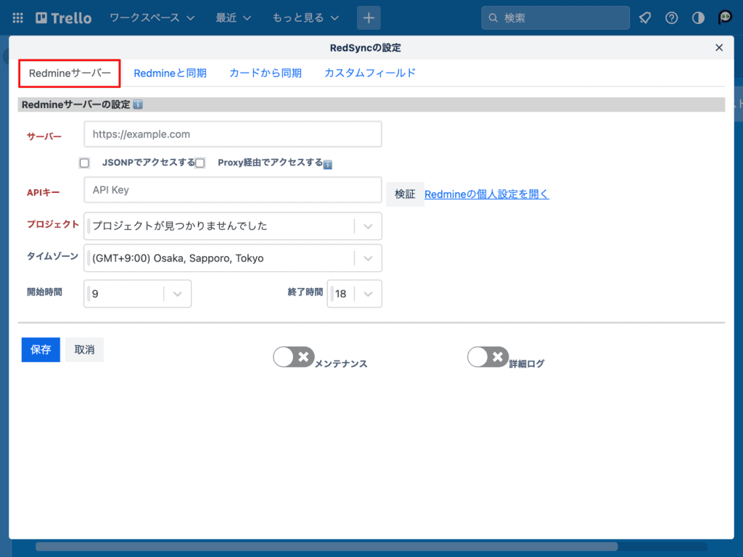Open the カスタムフィールド tab
Viewport: 743px width, 557px height.
[370, 73]
